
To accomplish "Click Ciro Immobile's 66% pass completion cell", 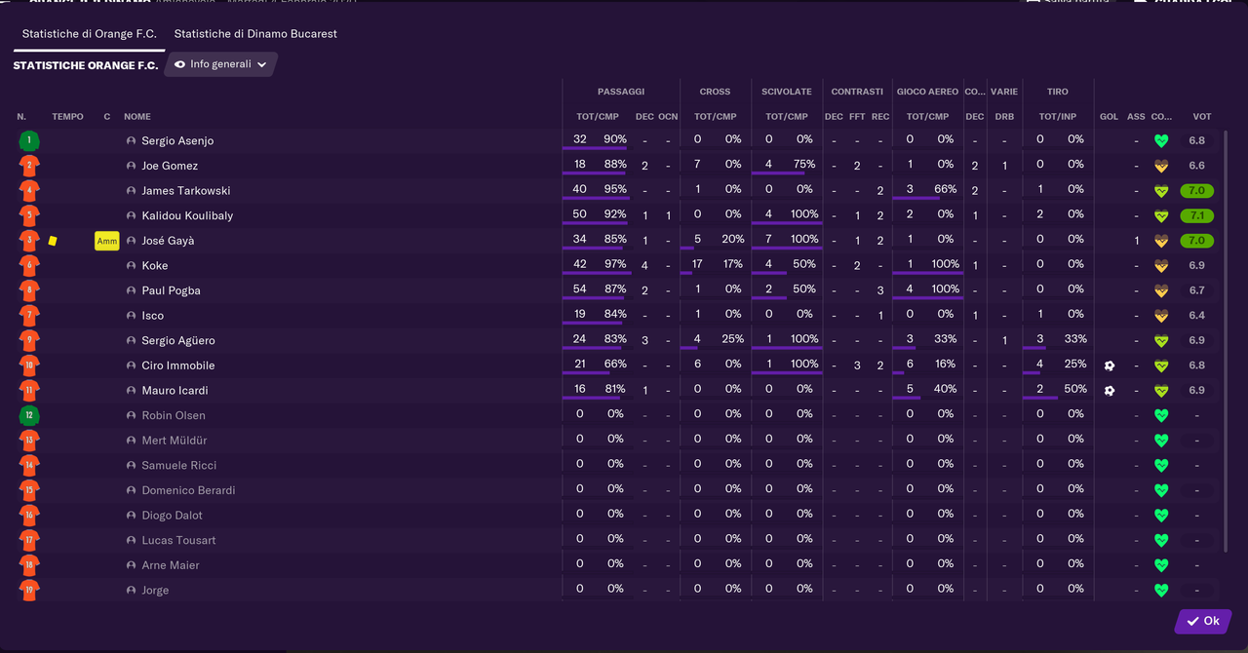I will click(615, 365).
